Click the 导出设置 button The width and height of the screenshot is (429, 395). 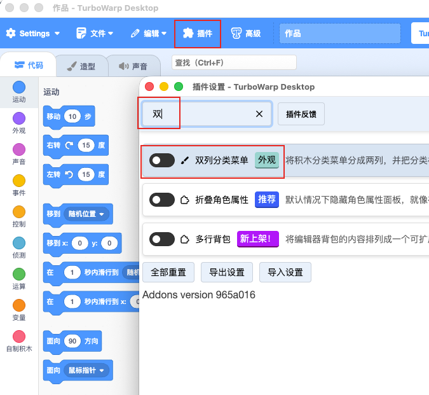click(227, 272)
